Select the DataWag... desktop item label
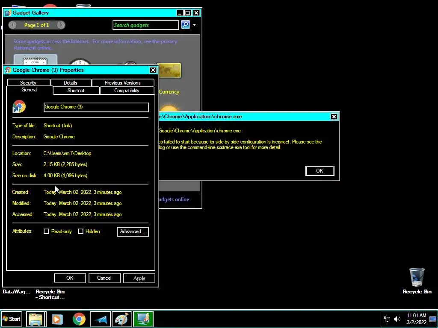438x328 pixels. (17, 292)
